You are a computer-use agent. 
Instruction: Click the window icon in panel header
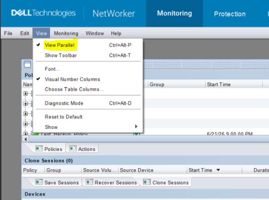[x=27, y=64]
